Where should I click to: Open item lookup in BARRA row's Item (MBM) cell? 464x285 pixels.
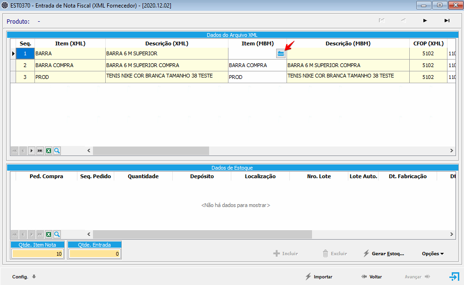pyautogui.click(x=280, y=53)
